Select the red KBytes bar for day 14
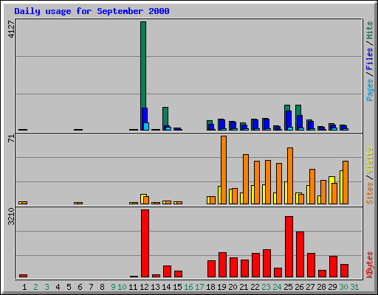 point(167,271)
